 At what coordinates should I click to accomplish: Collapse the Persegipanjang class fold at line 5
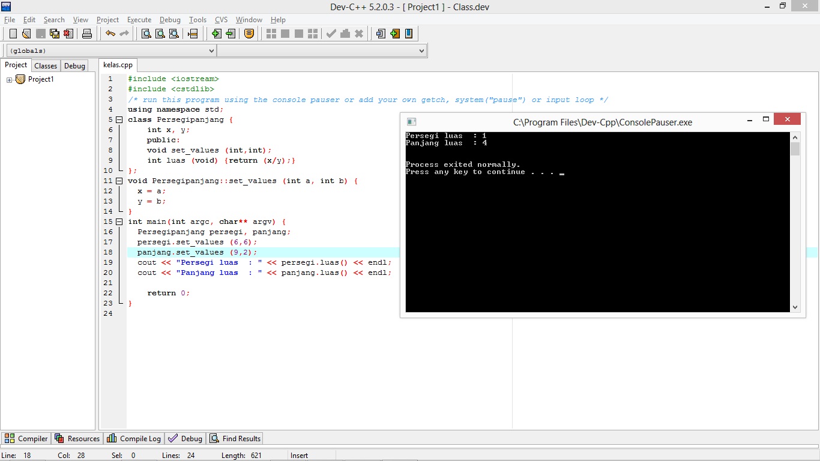[119, 119]
